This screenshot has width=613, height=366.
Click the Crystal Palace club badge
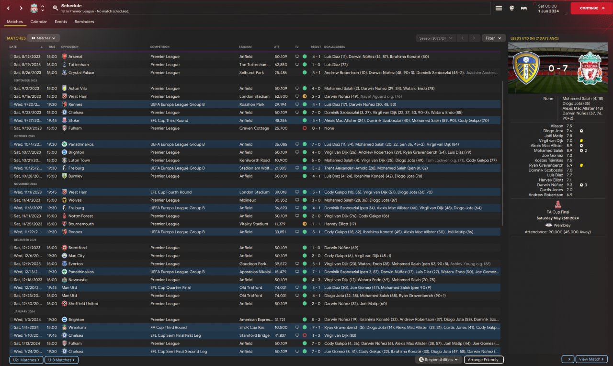[x=65, y=73]
